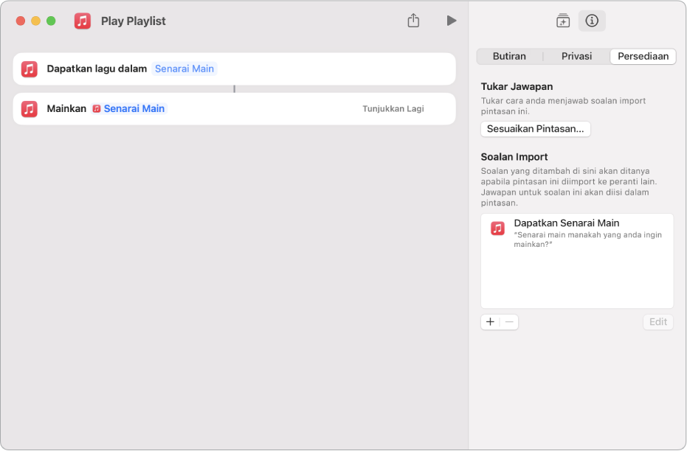Click the info details icon
Viewport: 687px width, 451px height.
click(592, 21)
